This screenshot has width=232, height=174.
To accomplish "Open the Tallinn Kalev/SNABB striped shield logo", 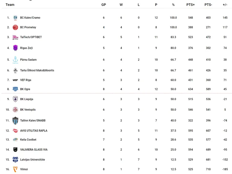I will pos(15,121).
